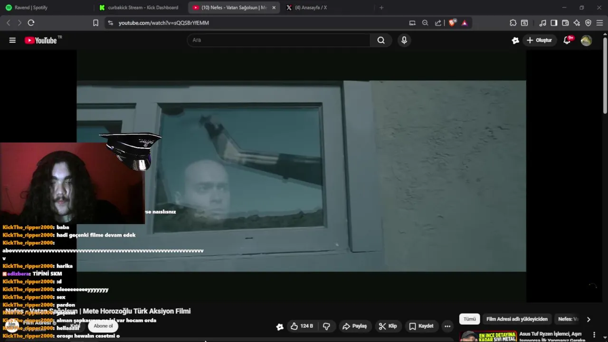Open Brave Shields lion icon
The height and width of the screenshot is (342, 608).
pyautogui.click(x=452, y=23)
